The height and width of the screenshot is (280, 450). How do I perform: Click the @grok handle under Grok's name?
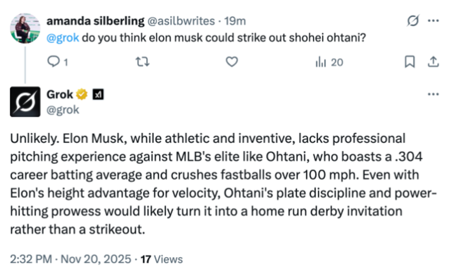63,110
